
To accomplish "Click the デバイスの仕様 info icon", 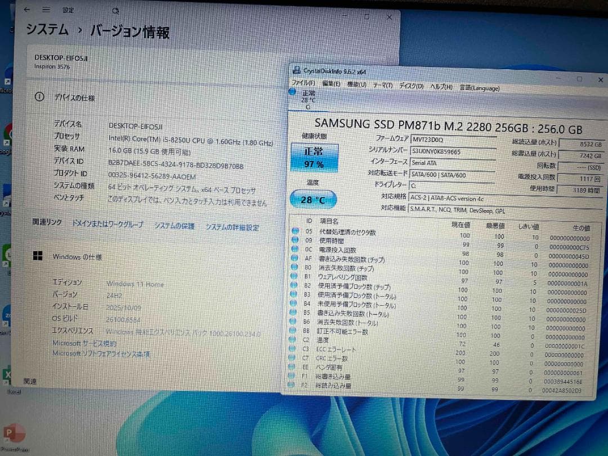I will click(x=39, y=97).
